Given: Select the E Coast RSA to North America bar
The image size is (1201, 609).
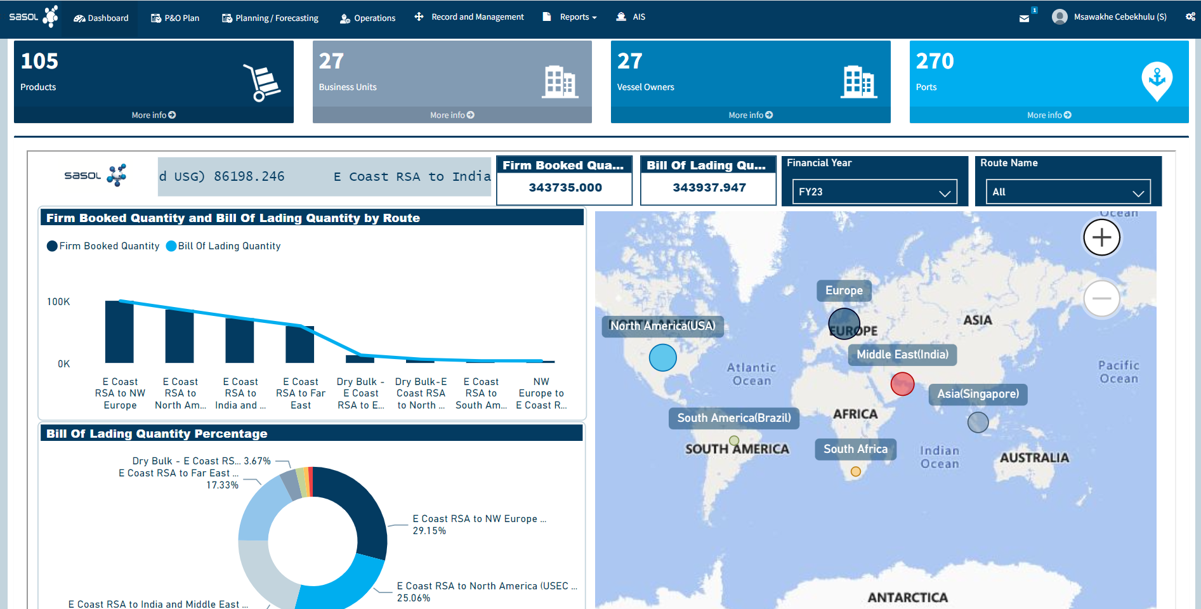Looking at the screenshot, I should click(180, 336).
